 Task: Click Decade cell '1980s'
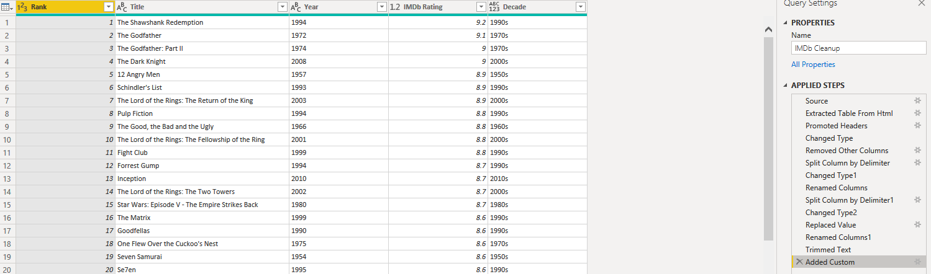point(537,205)
